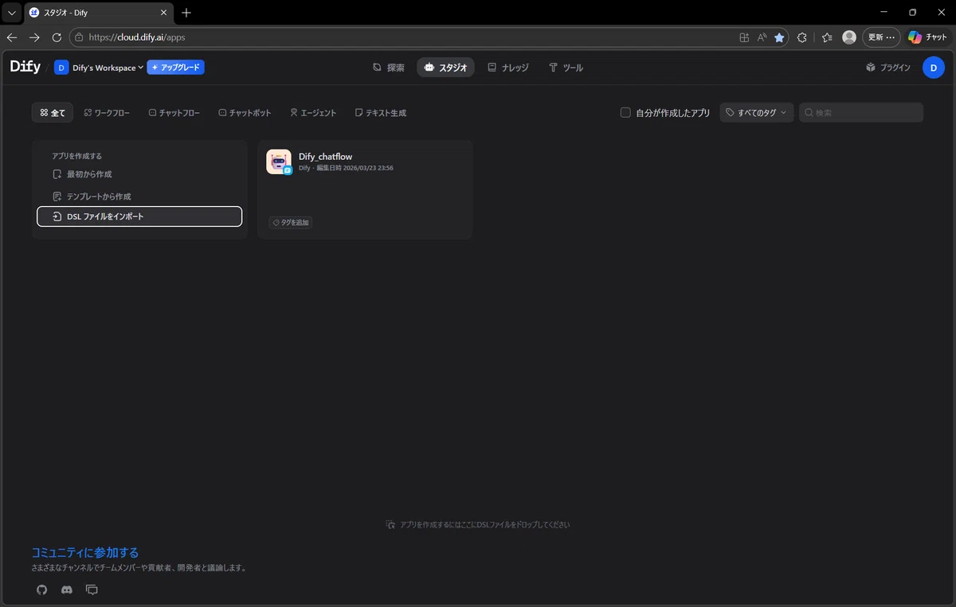
Task: Open GitHub community link icon
Action: click(42, 589)
